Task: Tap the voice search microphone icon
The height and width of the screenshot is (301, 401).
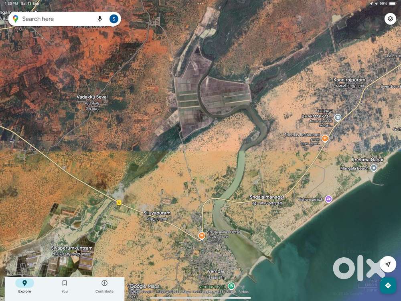Action: 100,19
